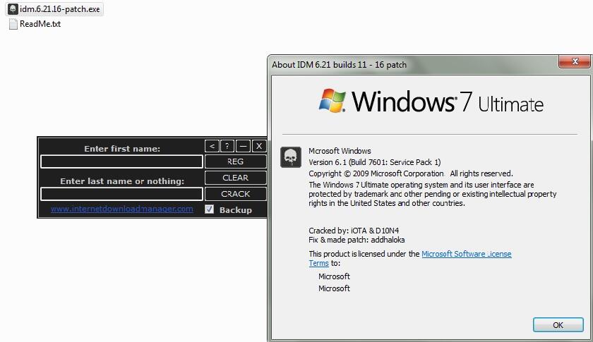Click the Windows flag logo
The height and width of the screenshot is (342, 593).
(332, 101)
